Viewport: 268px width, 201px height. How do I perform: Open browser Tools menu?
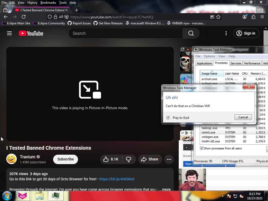click(x=63, y=3)
